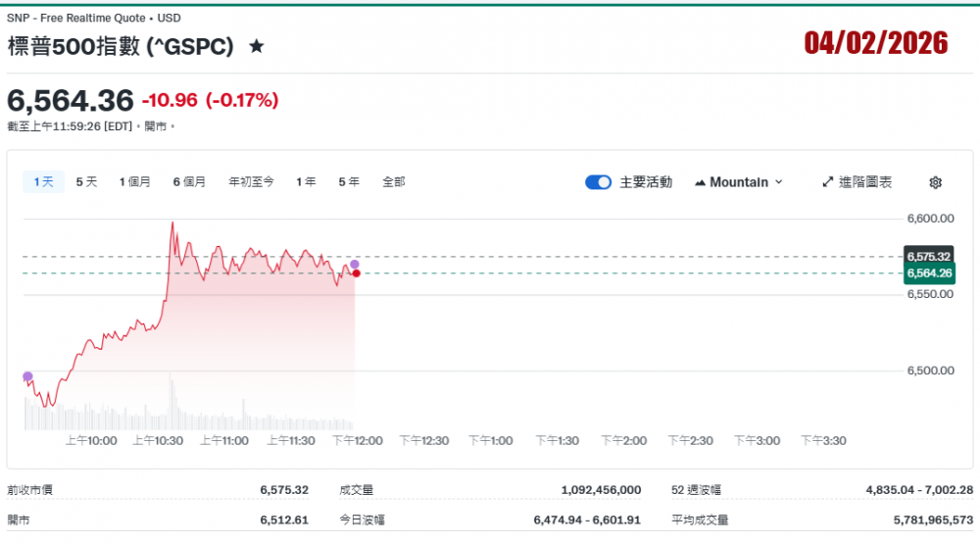Star the ^GSPC index as favorite
This screenshot has width=980, height=544.
click(257, 46)
